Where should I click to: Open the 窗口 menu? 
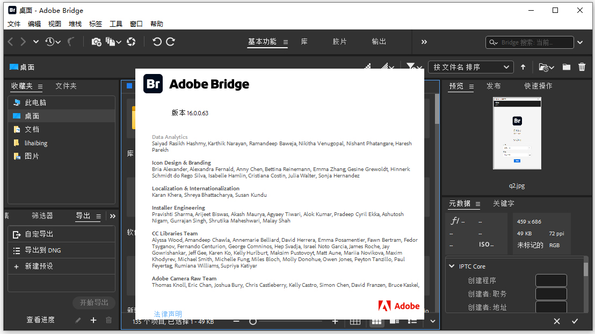point(136,24)
